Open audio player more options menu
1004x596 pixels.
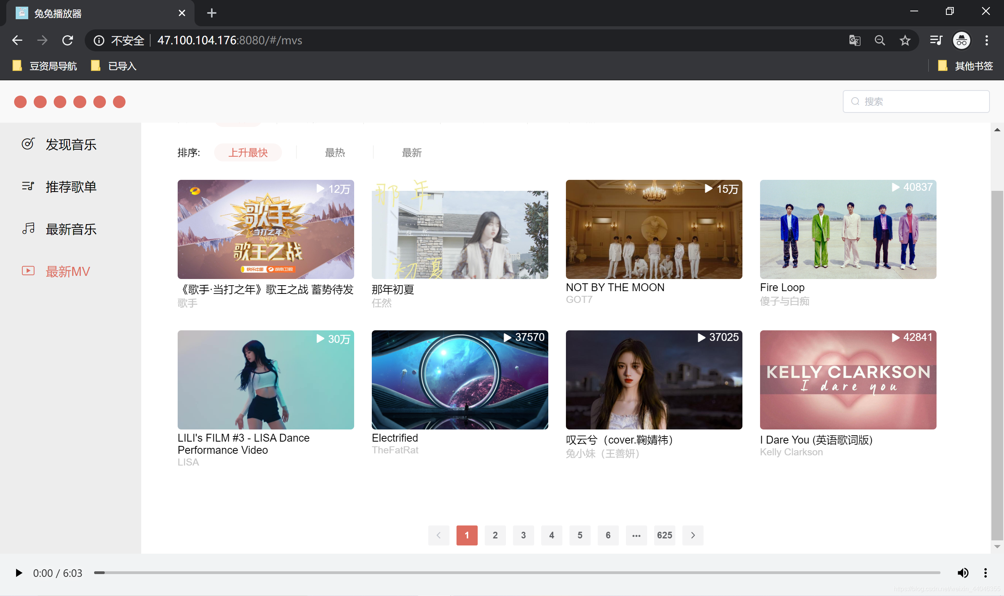[x=986, y=573]
